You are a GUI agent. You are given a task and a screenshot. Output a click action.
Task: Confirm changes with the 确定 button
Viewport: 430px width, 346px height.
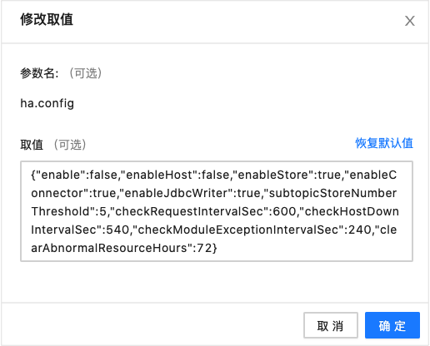point(392,325)
